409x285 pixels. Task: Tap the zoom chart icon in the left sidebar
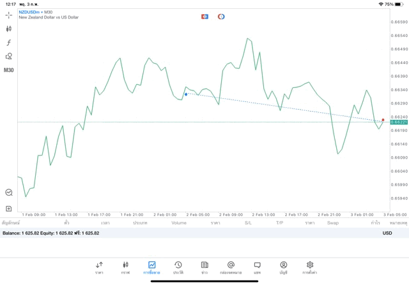click(9, 192)
